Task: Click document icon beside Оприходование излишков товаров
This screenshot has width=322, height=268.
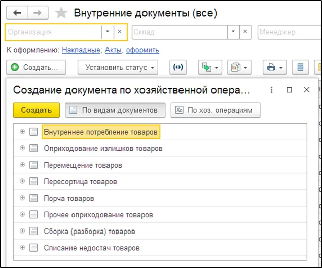Action: (x=33, y=148)
